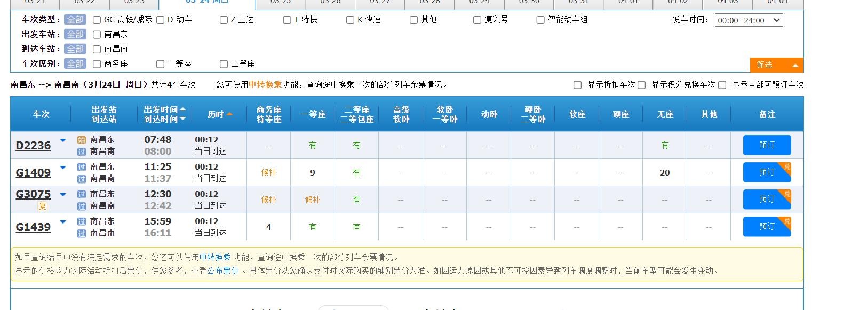Check the GC-高铁/城际 train type box
844x310 pixels.
[97, 20]
